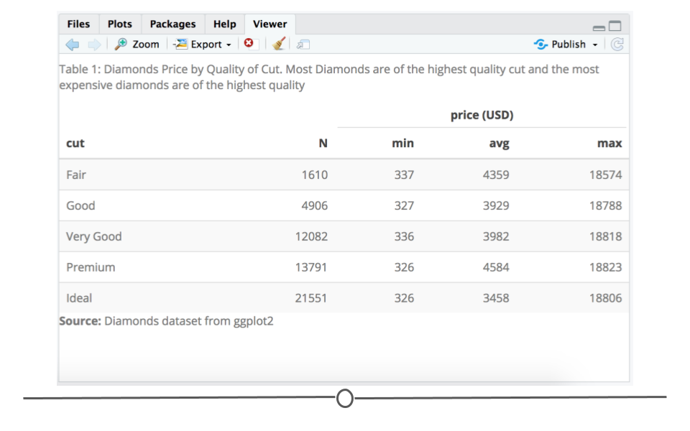The image size is (690, 431).
Task: Refresh the viewer with the circular arrow icon
Action: pyautogui.click(x=617, y=45)
